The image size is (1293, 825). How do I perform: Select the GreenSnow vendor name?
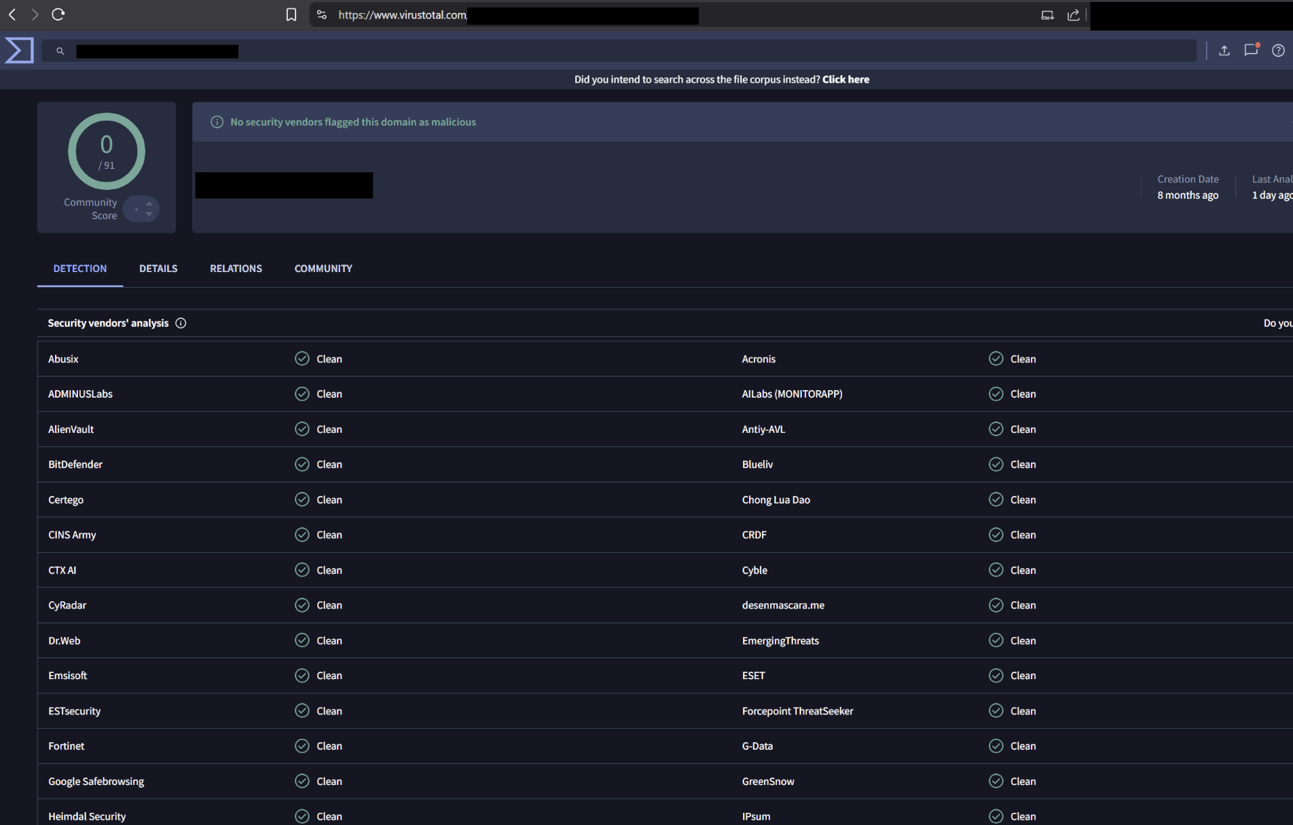[768, 781]
